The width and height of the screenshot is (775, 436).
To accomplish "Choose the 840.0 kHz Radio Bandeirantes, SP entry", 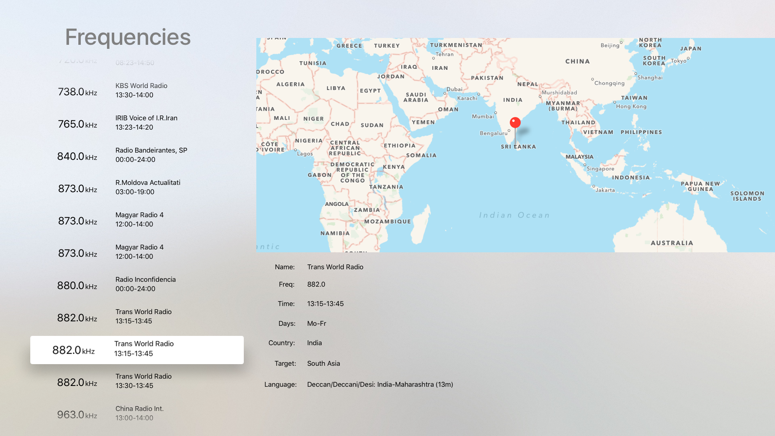I will (137, 155).
